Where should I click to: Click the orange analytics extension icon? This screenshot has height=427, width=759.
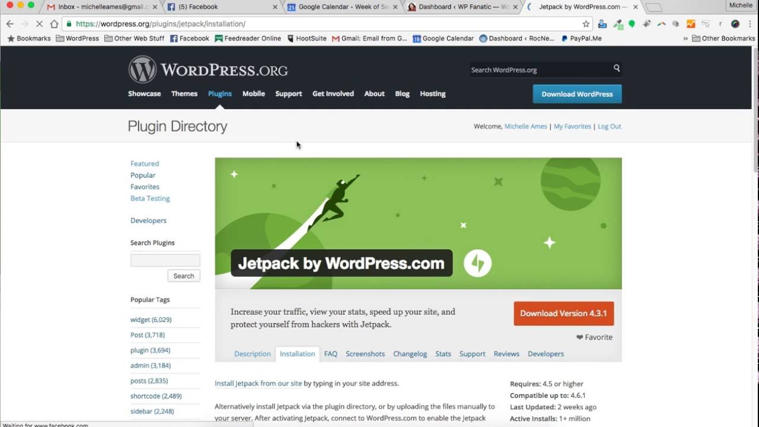691,24
